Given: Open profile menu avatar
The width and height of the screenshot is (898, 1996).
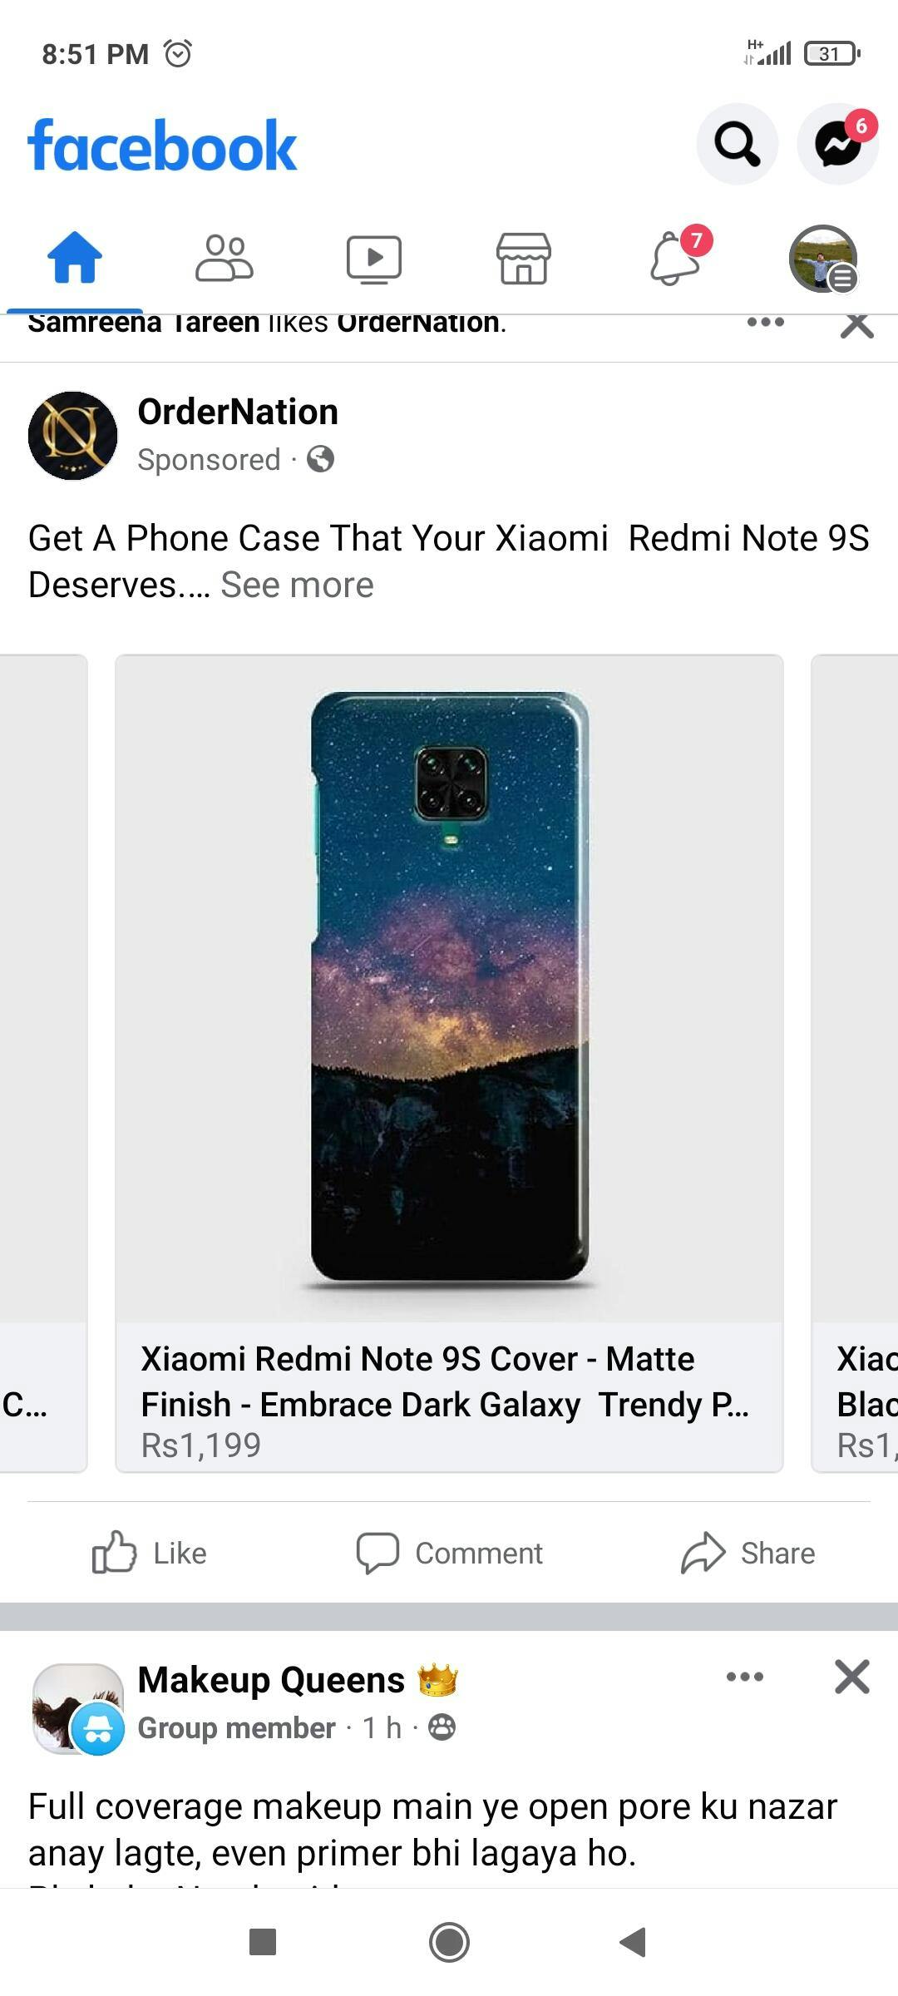Looking at the screenshot, I should pos(822,259).
